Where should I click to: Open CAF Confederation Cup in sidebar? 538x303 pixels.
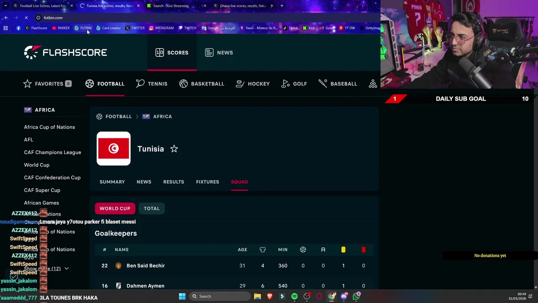coord(52,178)
